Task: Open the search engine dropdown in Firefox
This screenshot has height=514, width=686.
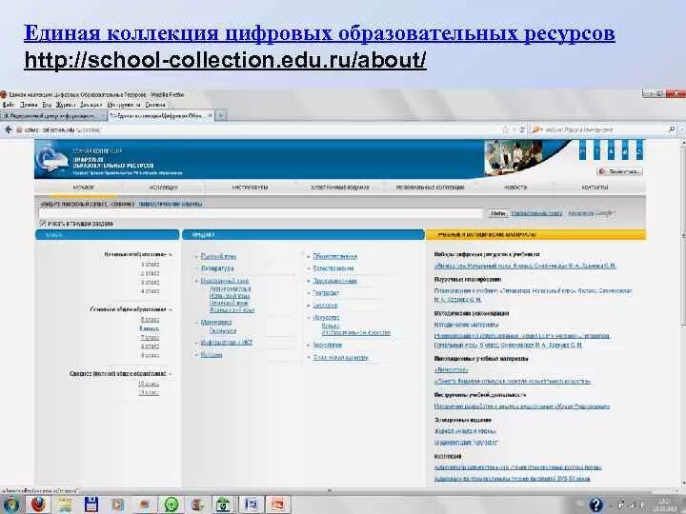Action: 536,129
